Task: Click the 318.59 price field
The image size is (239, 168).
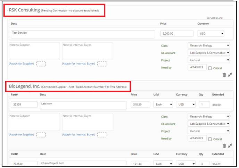Action: 140,104
